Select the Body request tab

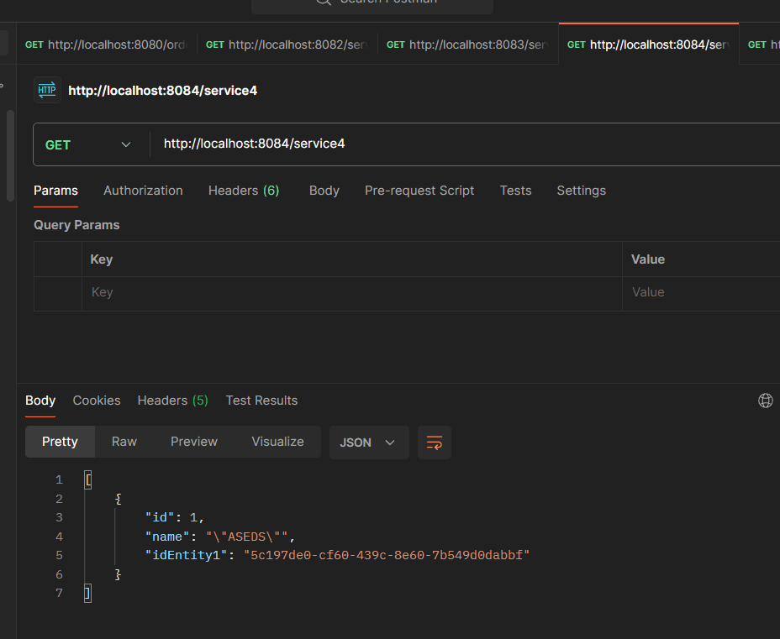(x=324, y=191)
